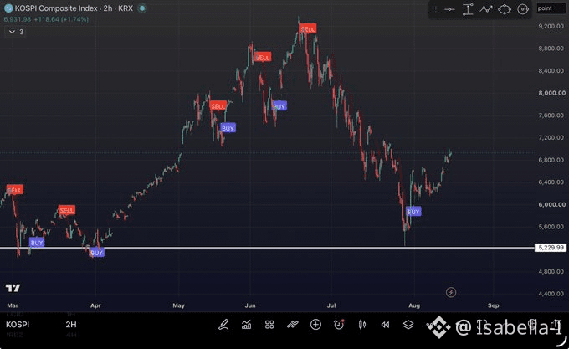The height and width of the screenshot is (349, 569).
Task: Open the four-squares layout grid icon
Action: [x=269, y=325]
